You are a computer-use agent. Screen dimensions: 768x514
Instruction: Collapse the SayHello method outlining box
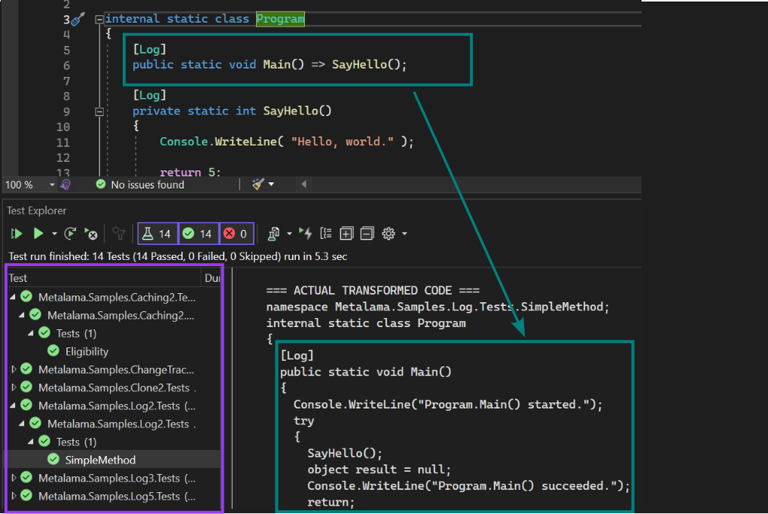click(x=99, y=112)
